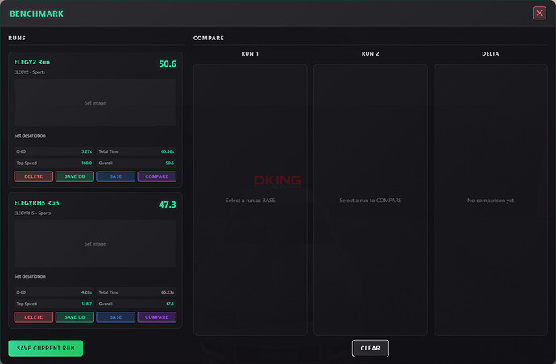Delete the ELEGYRH5 Run
Viewport: 556px width, 364px height.
tap(34, 317)
